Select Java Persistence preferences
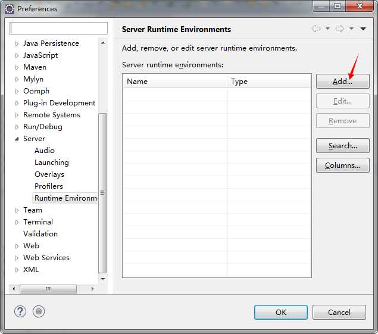 51,43
